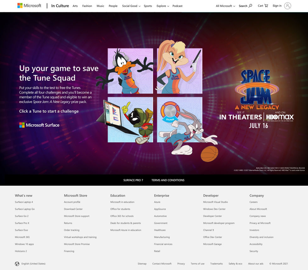The image size is (308, 270).
Task: Open Virtual workshops and training link
Action: [80, 237]
